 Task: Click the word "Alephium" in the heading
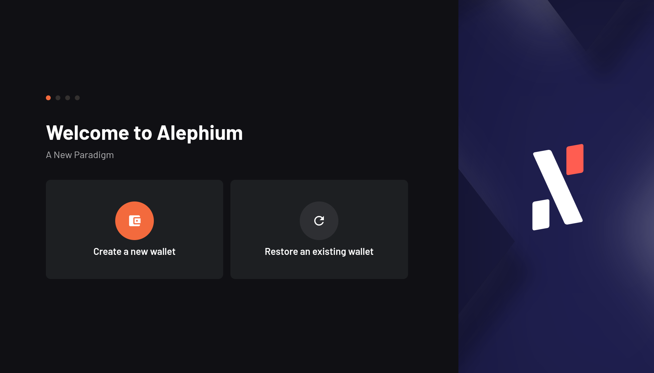pyautogui.click(x=200, y=133)
